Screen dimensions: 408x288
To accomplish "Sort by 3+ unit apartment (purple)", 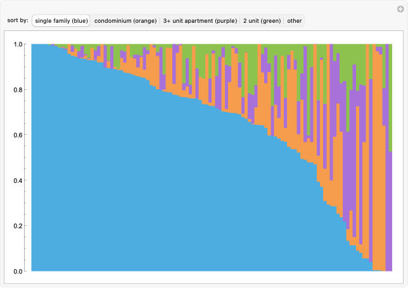I will pyautogui.click(x=200, y=21).
